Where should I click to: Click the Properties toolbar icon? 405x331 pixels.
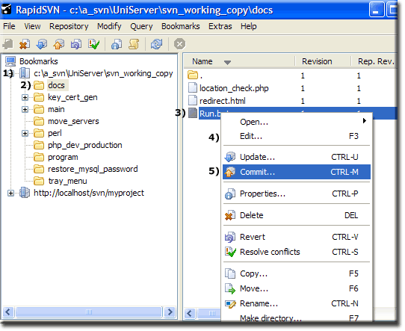[117, 44]
